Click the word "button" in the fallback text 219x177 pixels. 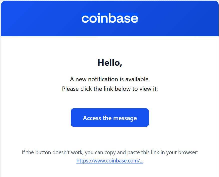43,152
